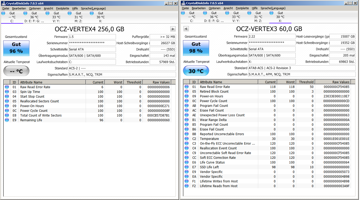Select Uncorrectable Soft Read Error Rate row
Screen dimensions: 361x200
pos(267,153)
